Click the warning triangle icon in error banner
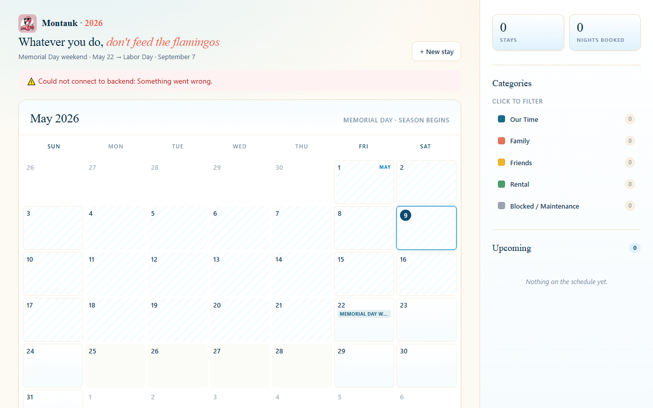Screen dimensions: 653x408 coord(32,81)
